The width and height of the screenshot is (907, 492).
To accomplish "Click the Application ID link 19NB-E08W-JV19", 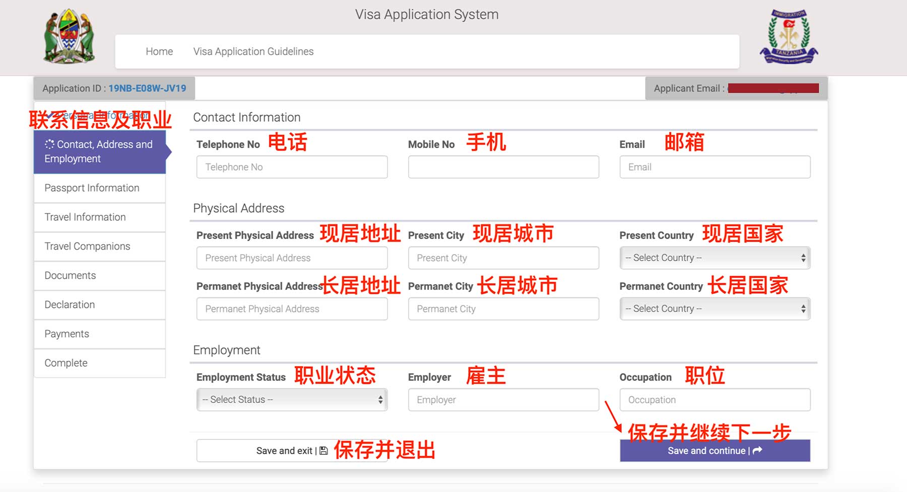I will click(147, 89).
